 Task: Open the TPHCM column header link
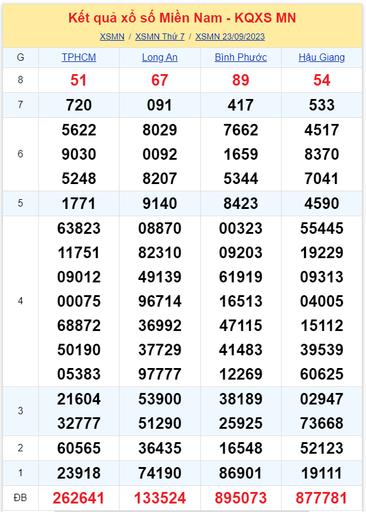(x=79, y=58)
